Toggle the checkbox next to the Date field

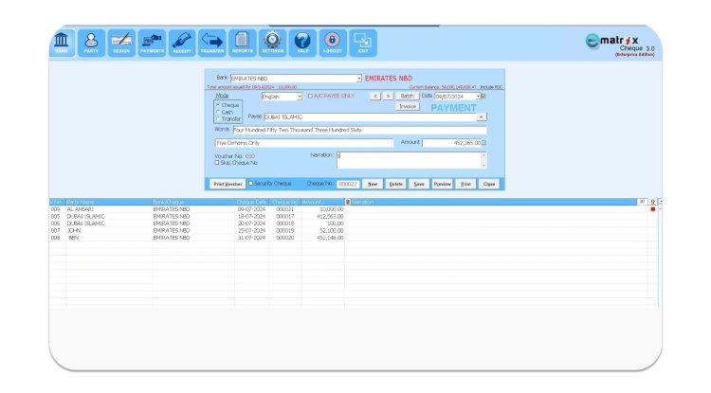[483, 97]
